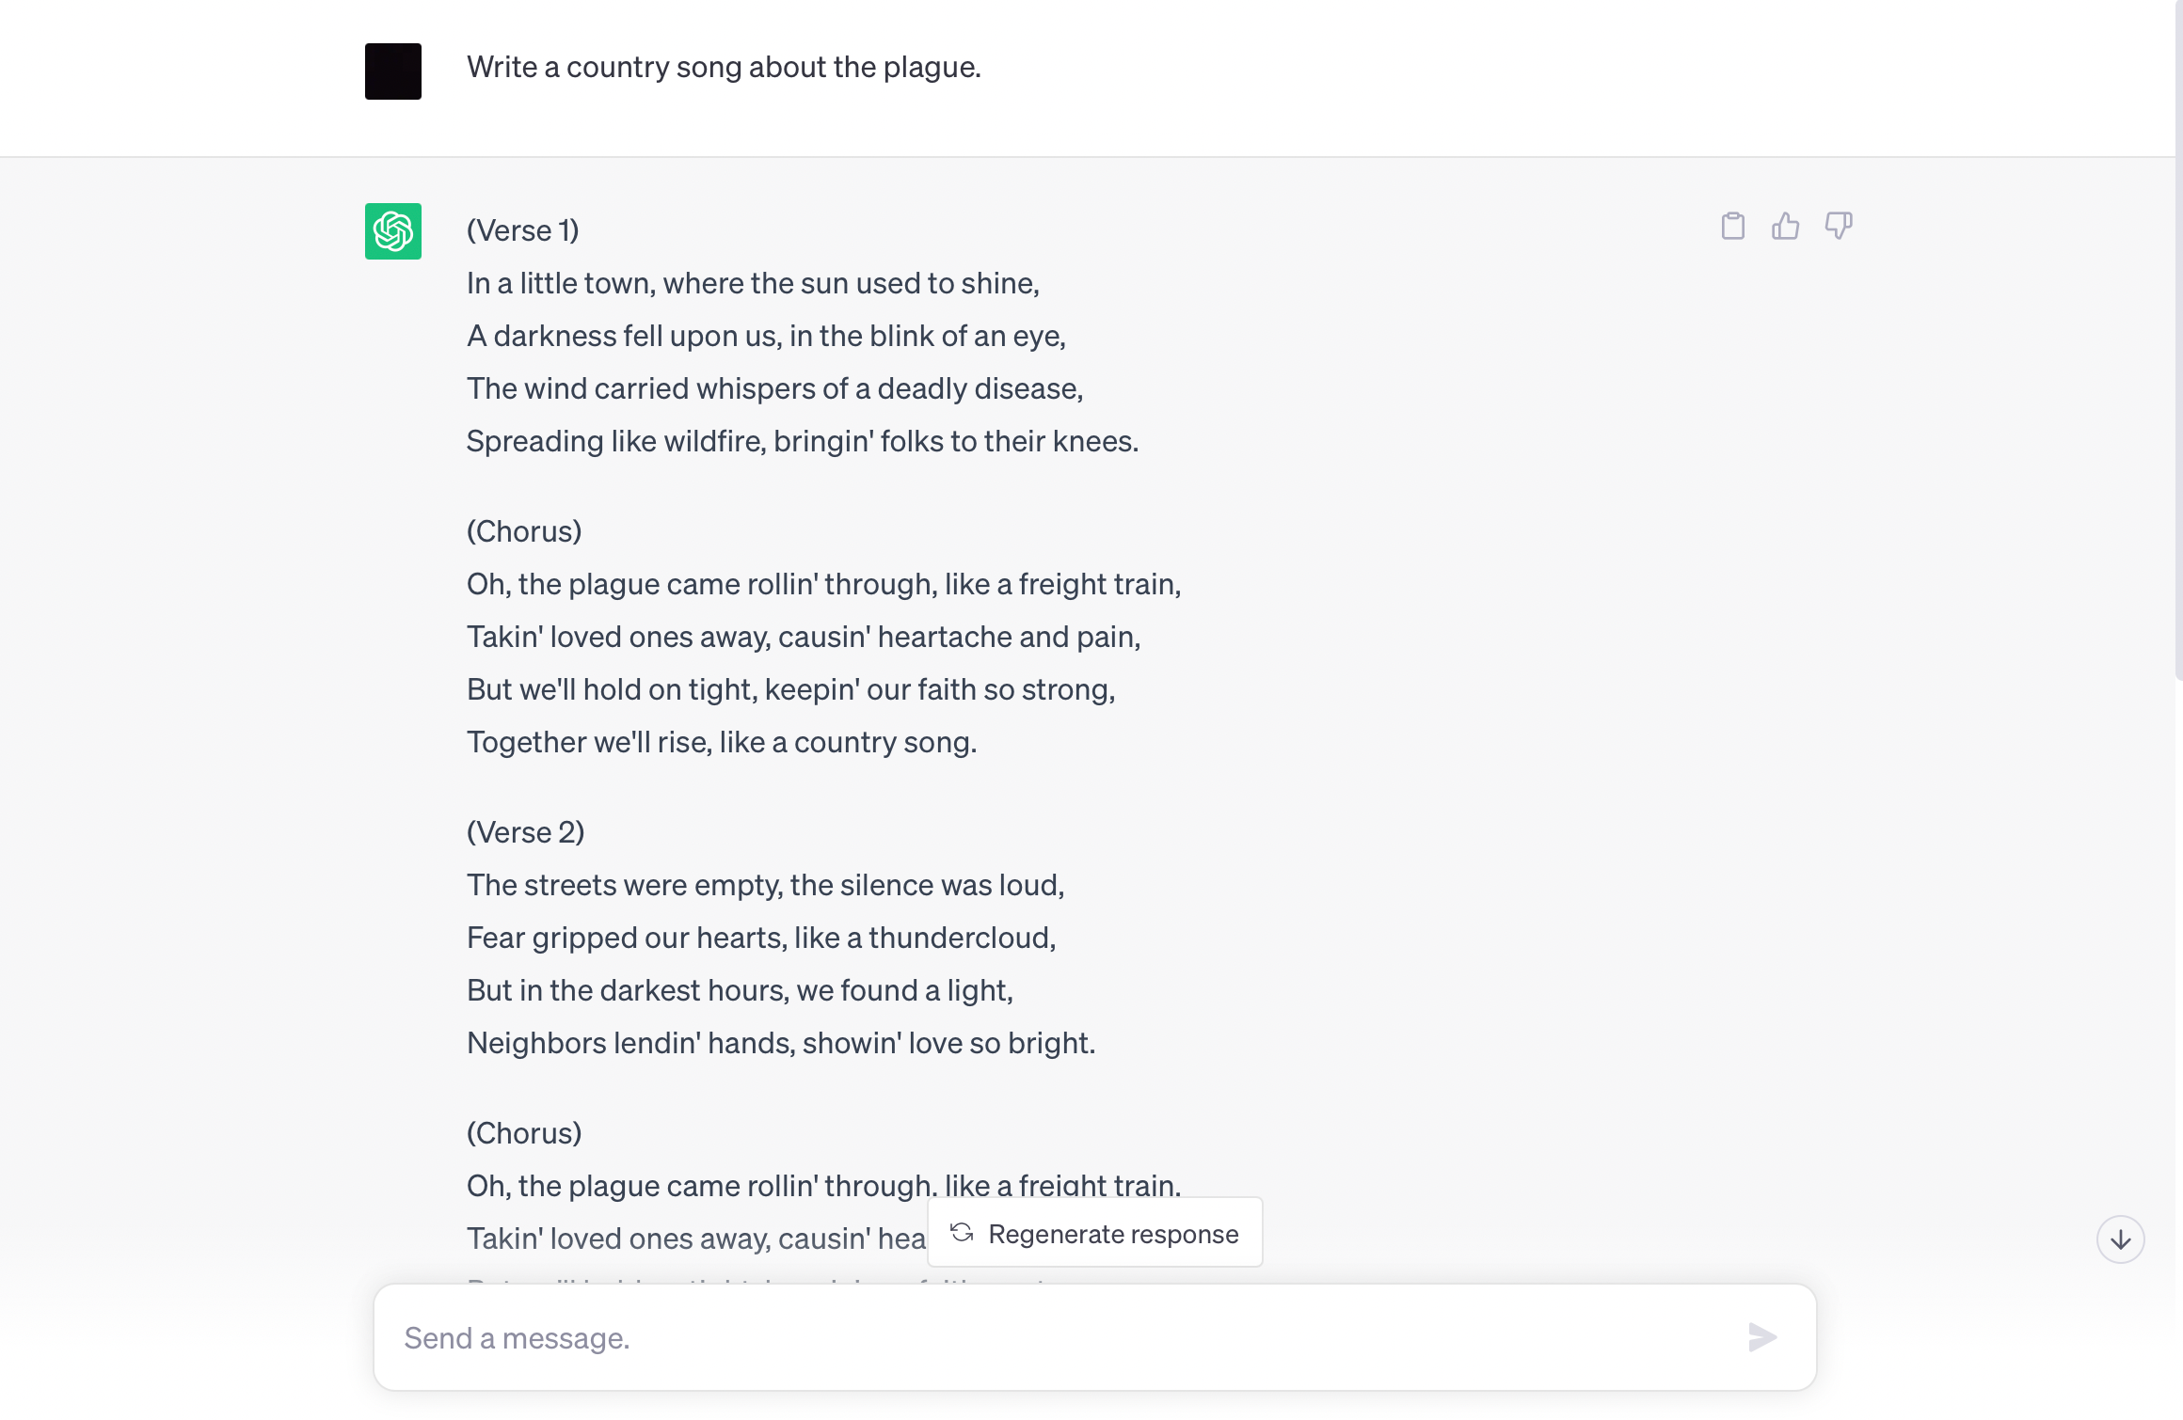Click the black user avatar square
Viewport: 2183px width, 1420px height.
coord(393,71)
